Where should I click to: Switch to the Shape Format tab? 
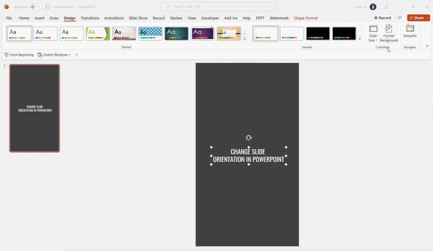pyautogui.click(x=306, y=18)
